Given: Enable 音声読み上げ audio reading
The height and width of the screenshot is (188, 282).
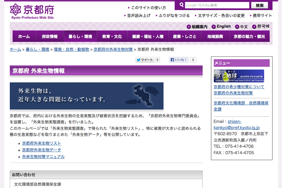Looking at the screenshot, I should pyautogui.click(x=139, y=16).
